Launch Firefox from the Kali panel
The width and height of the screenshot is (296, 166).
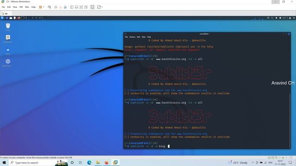click(x=18, y=18)
